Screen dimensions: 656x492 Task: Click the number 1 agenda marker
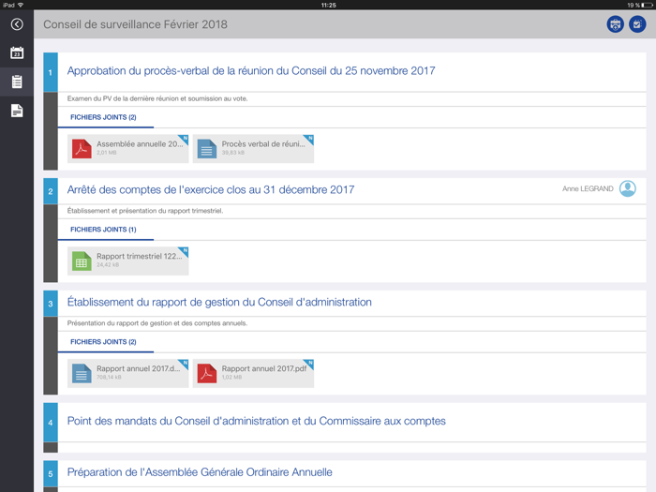pyautogui.click(x=51, y=72)
